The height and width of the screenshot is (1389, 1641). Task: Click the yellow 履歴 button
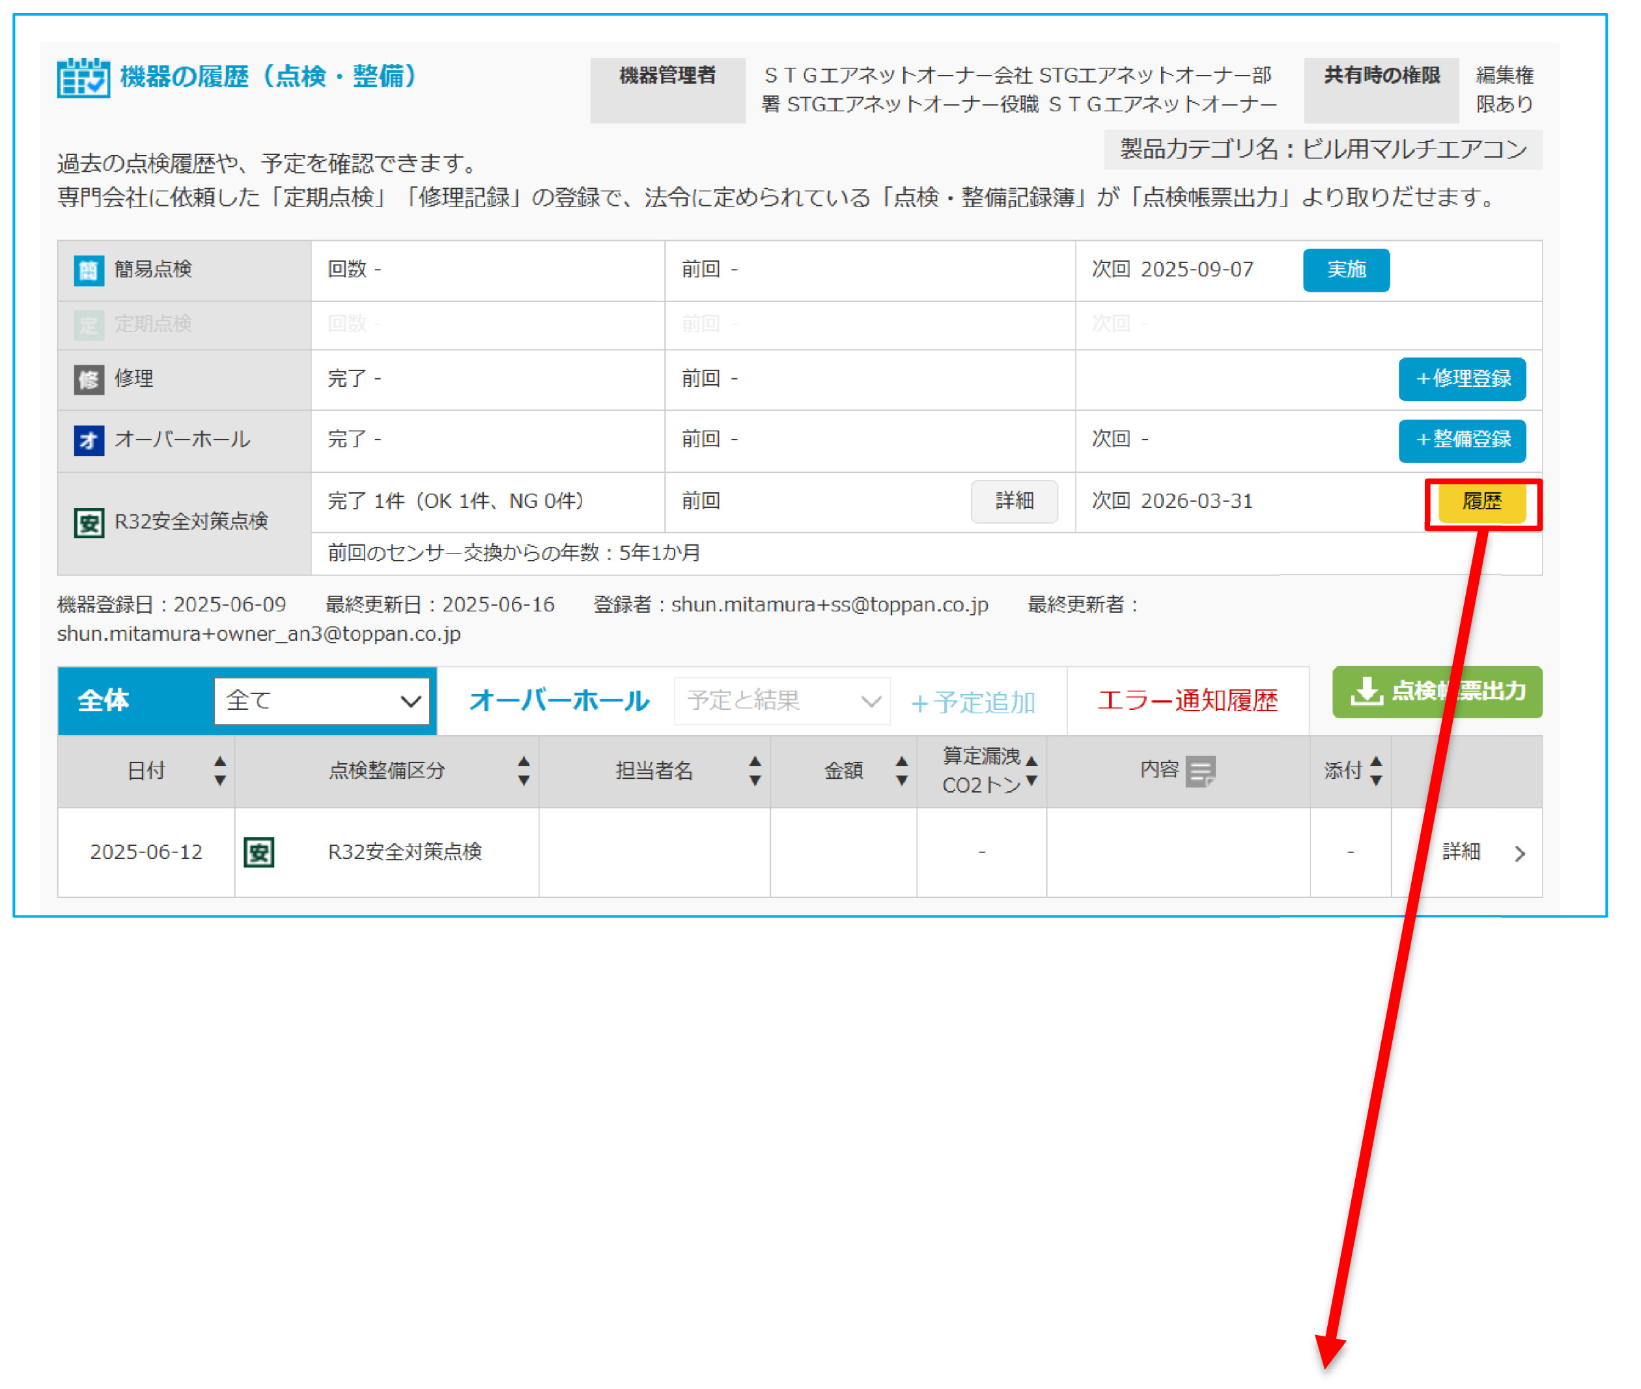[x=1481, y=501]
